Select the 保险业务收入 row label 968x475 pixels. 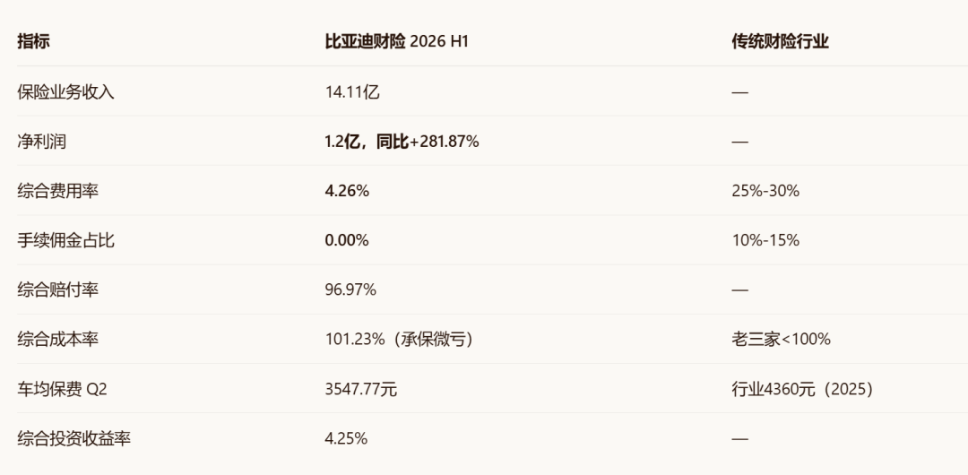(65, 92)
